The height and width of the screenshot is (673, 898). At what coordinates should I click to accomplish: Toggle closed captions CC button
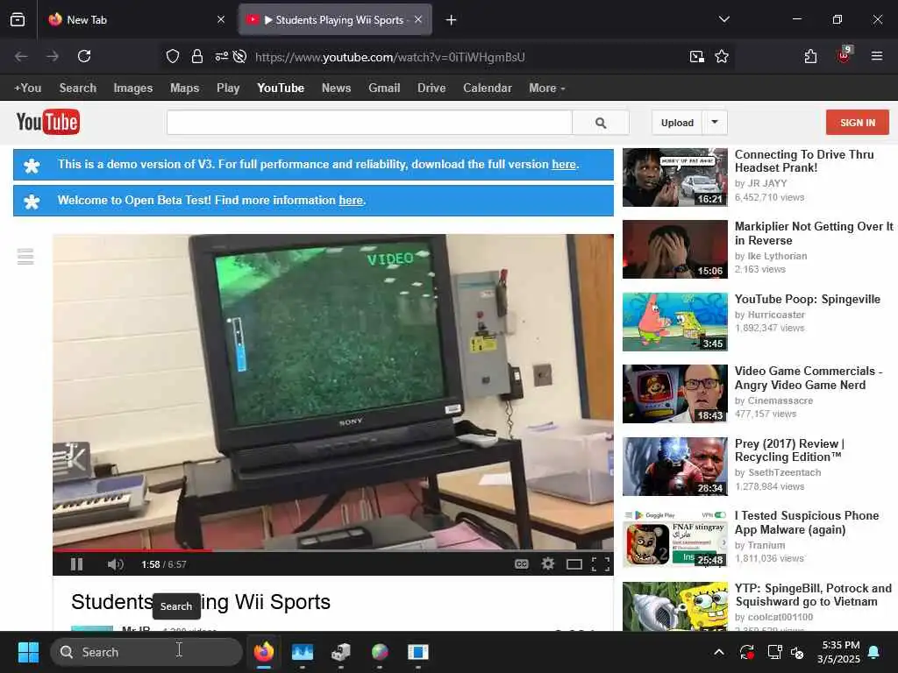click(x=521, y=564)
